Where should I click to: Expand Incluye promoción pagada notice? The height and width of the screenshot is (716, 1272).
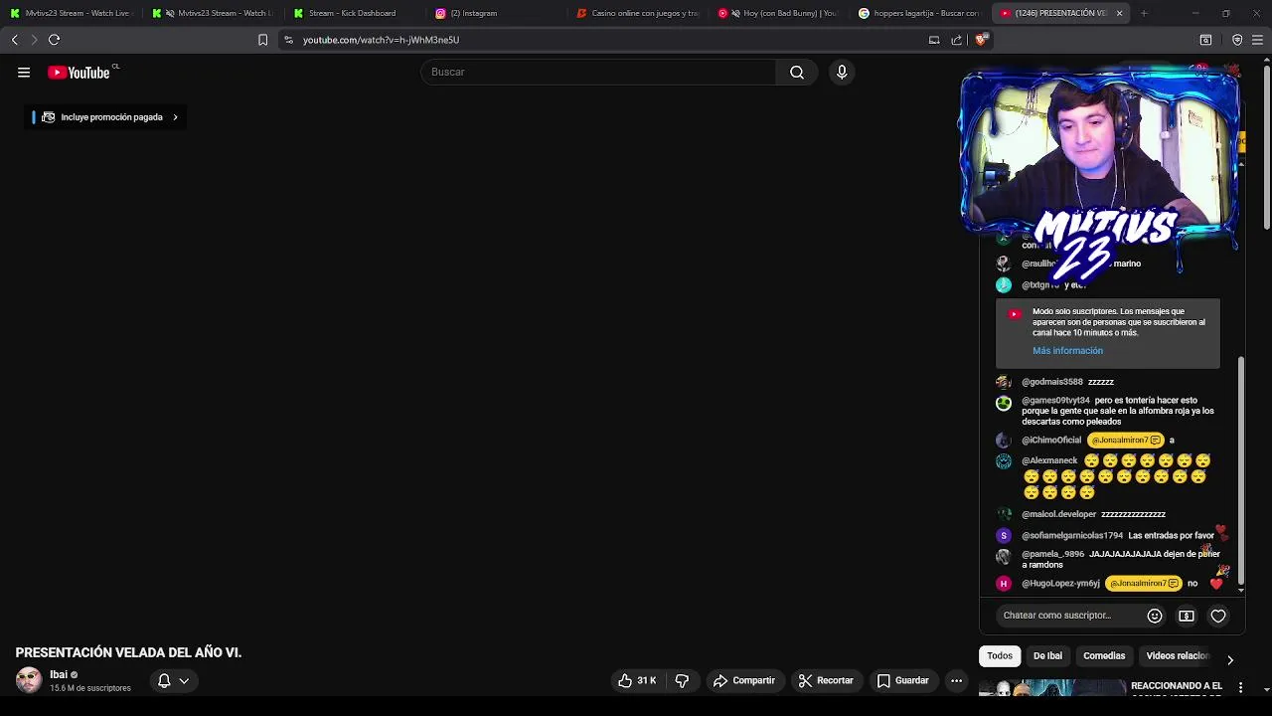[104, 117]
